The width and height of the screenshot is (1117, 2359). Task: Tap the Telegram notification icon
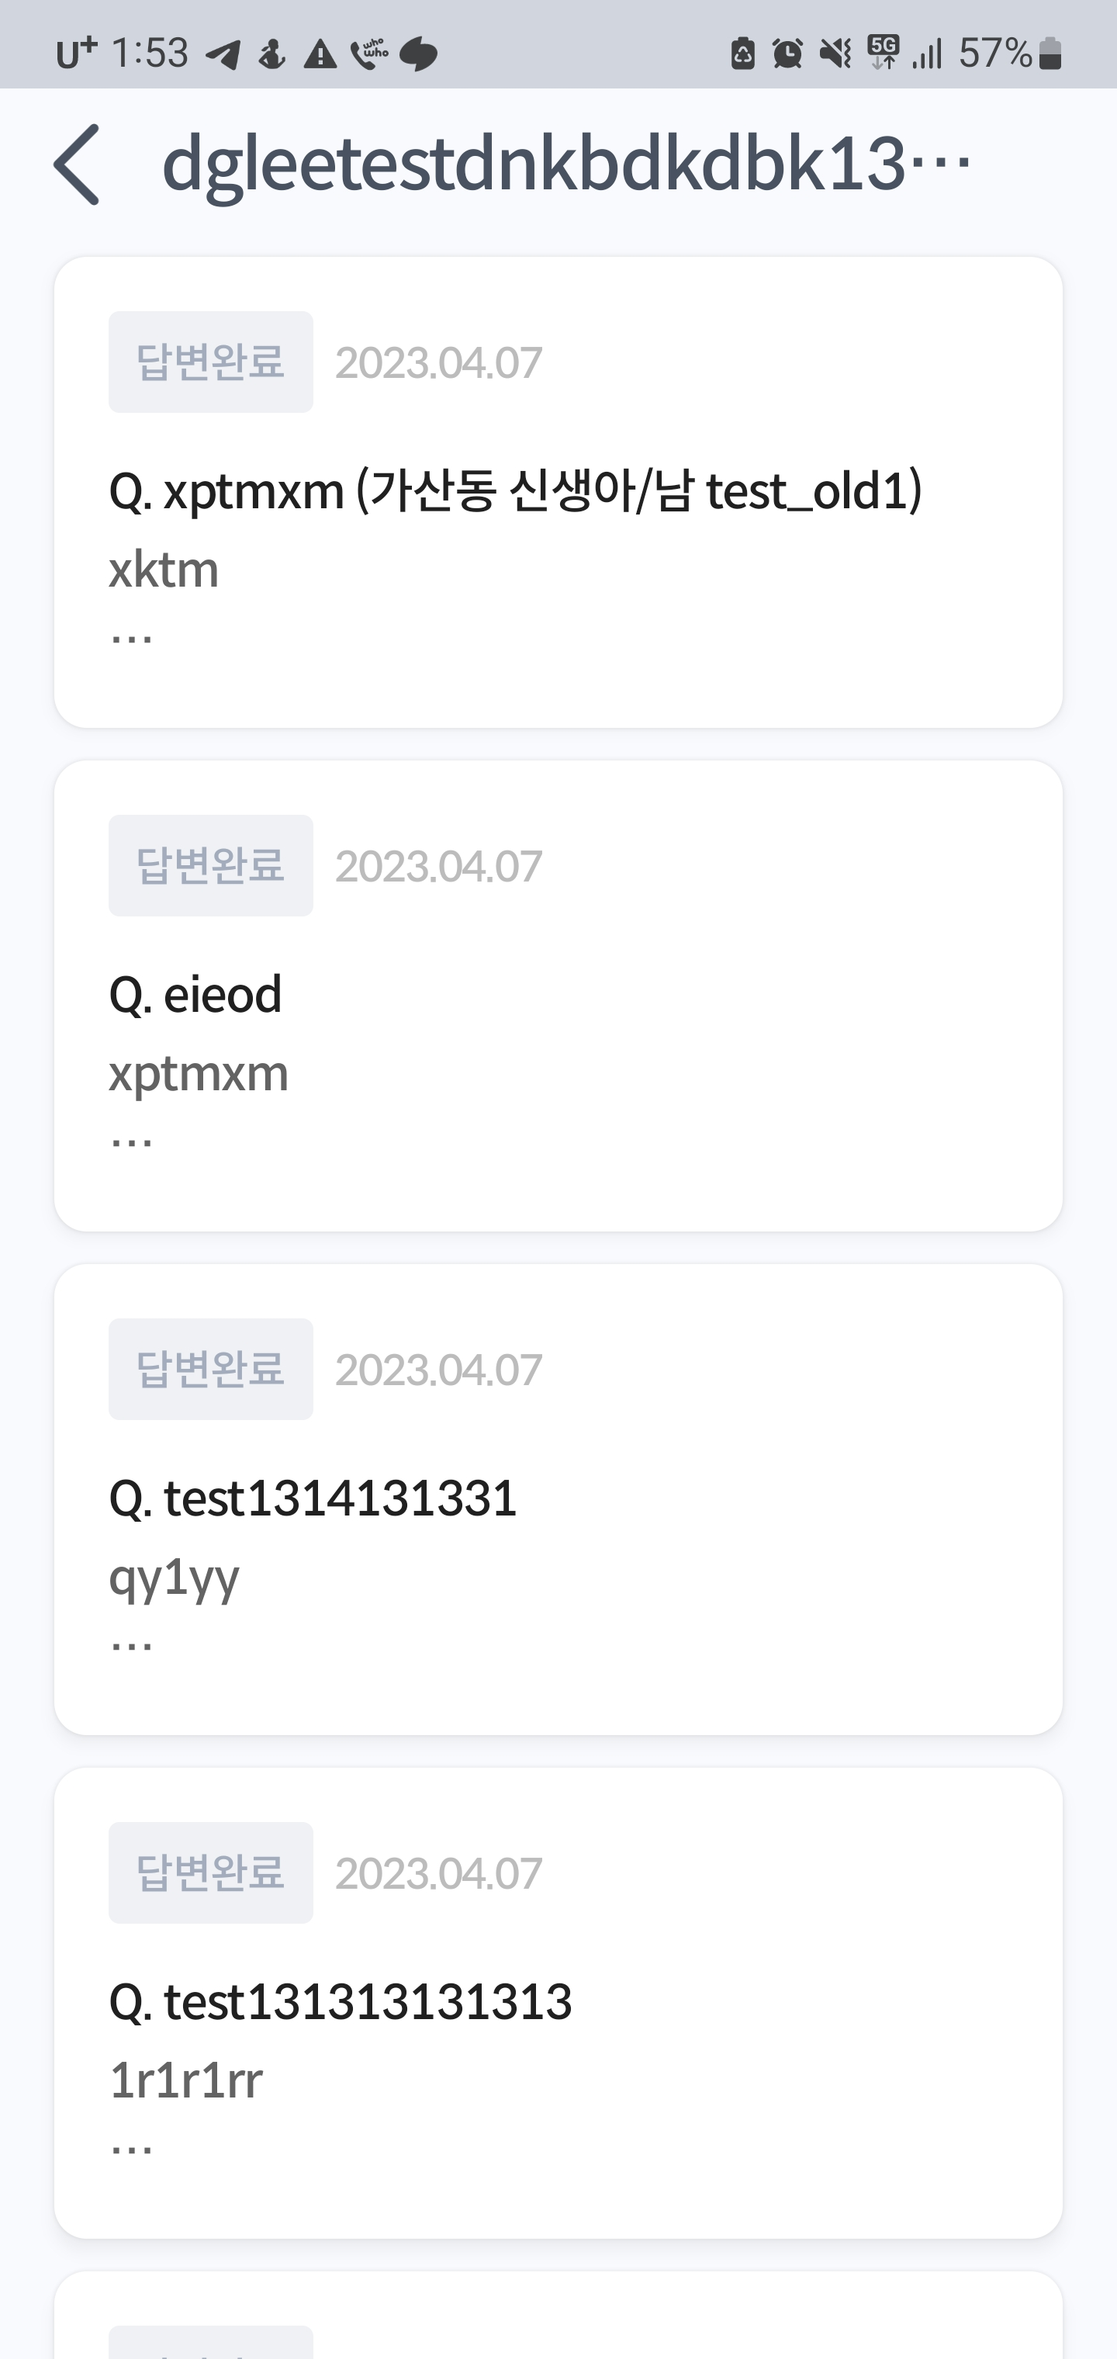click(223, 55)
